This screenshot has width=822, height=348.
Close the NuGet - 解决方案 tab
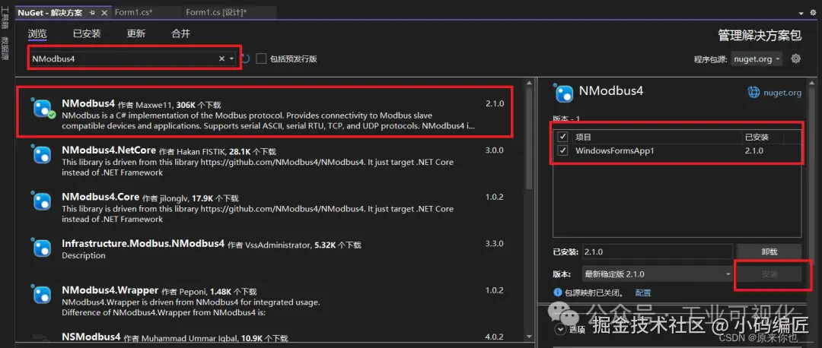[x=104, y=12]
